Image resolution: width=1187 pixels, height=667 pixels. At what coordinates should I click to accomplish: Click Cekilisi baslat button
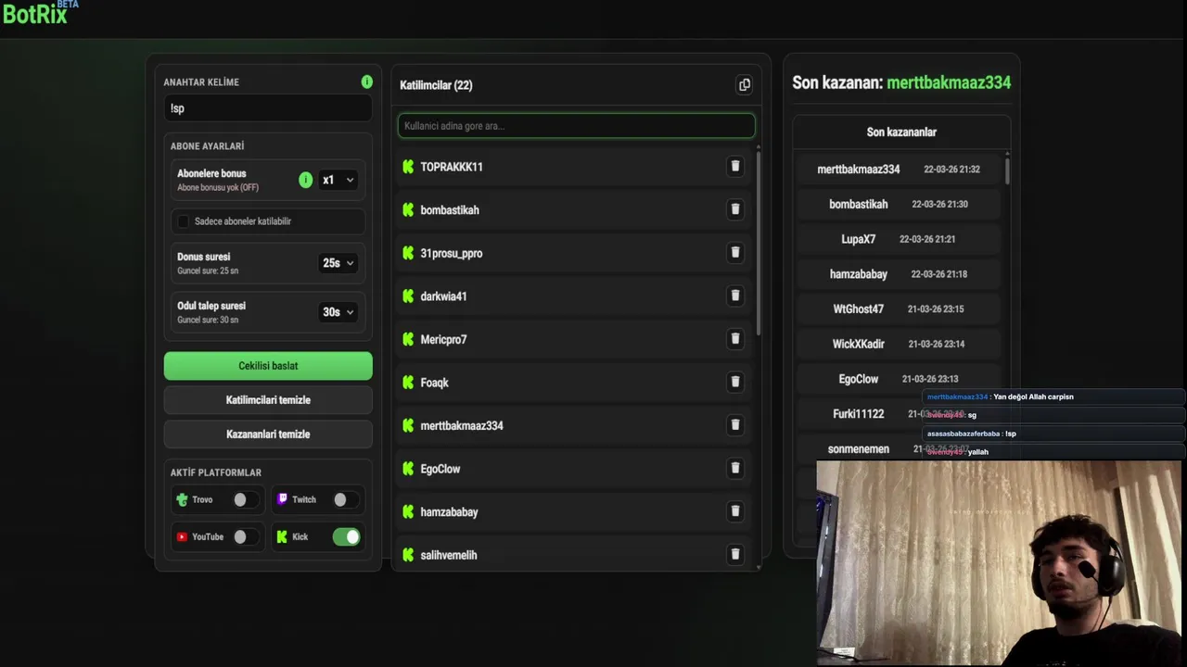coord(268,366)
